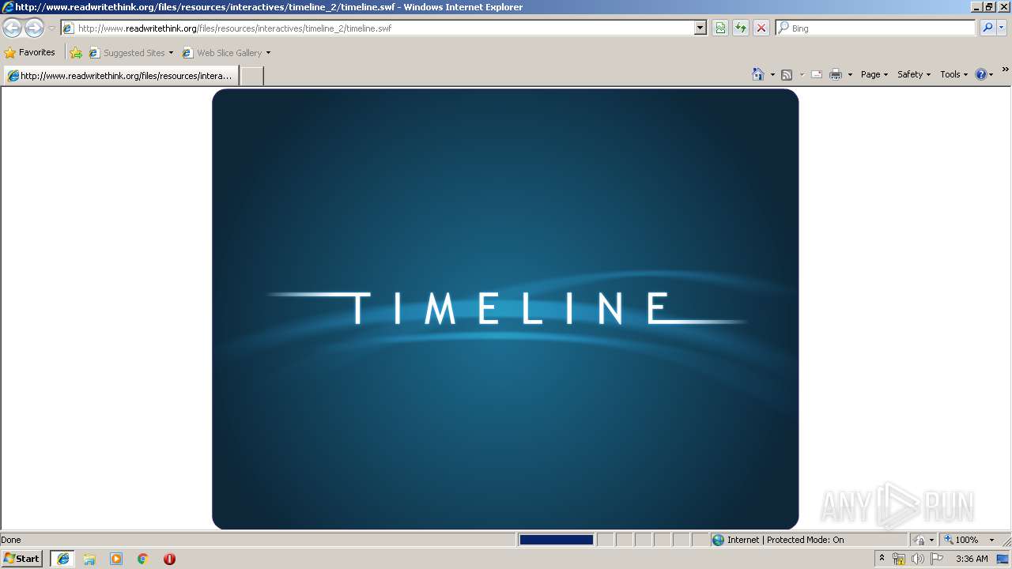The height and width of the screenshot is (569, 1012).
Task: Click the Done status text
Action: 11,540
